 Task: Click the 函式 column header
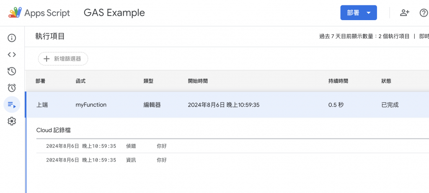(80, 81)
